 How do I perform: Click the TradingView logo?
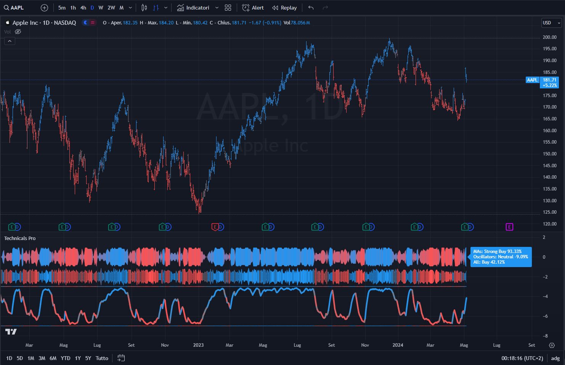click(x=11, y=331)
